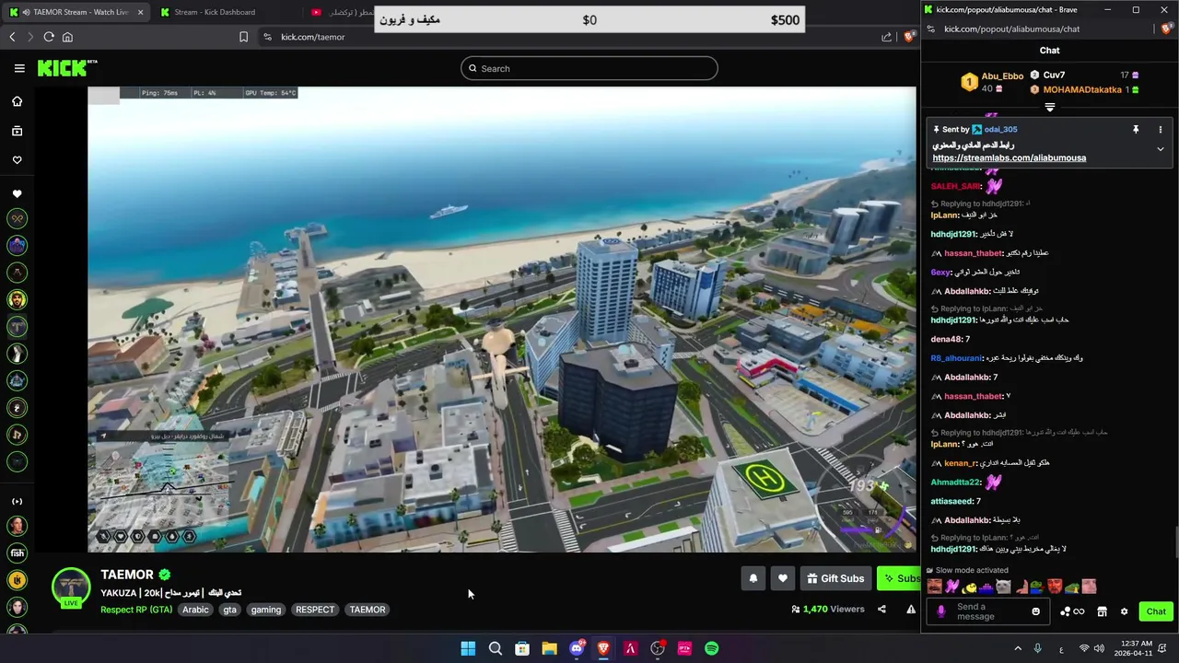
Task: Click green Chat send button
Action: (1156, 611)
